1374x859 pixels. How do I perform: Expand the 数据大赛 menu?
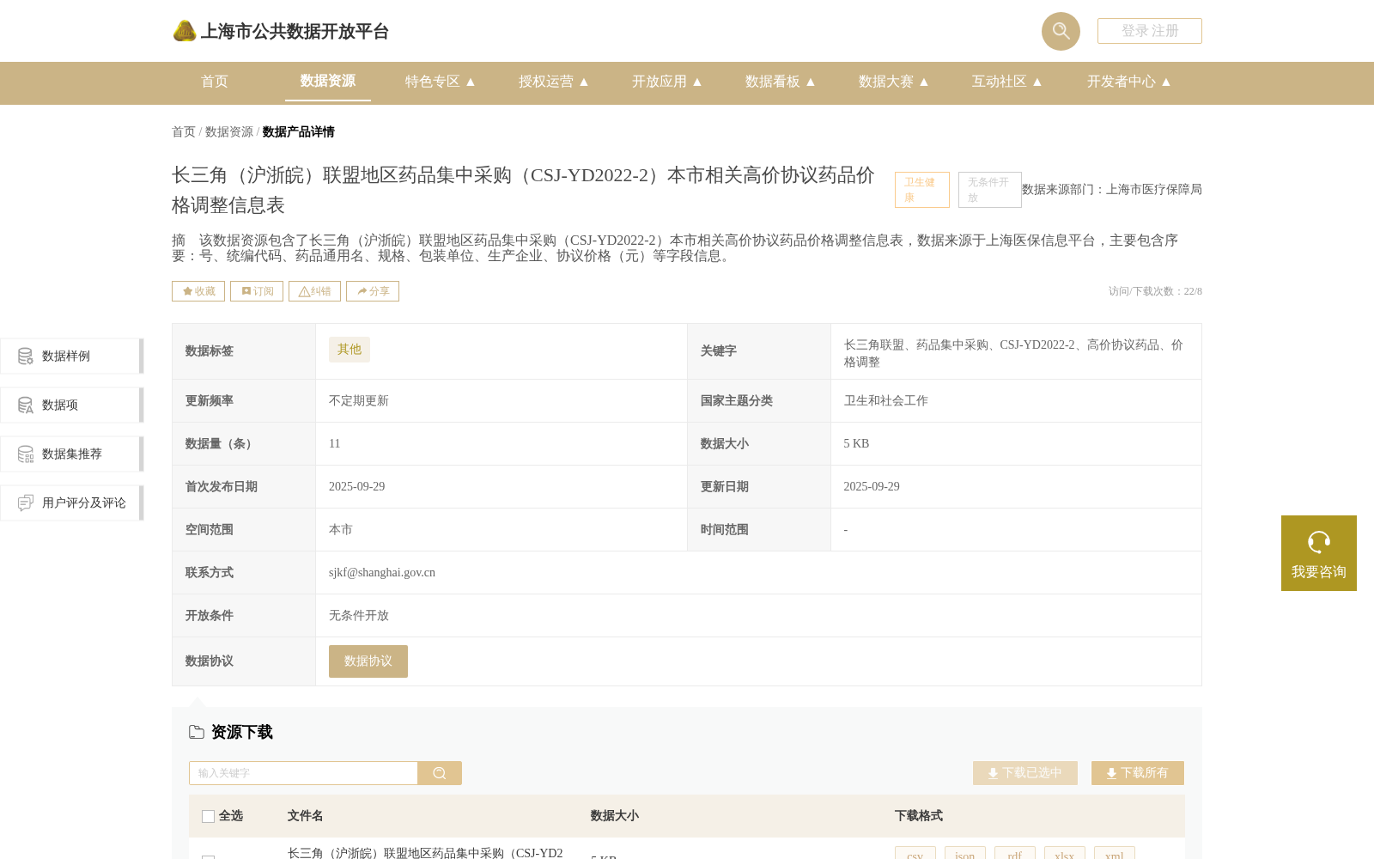coord(894,82)
